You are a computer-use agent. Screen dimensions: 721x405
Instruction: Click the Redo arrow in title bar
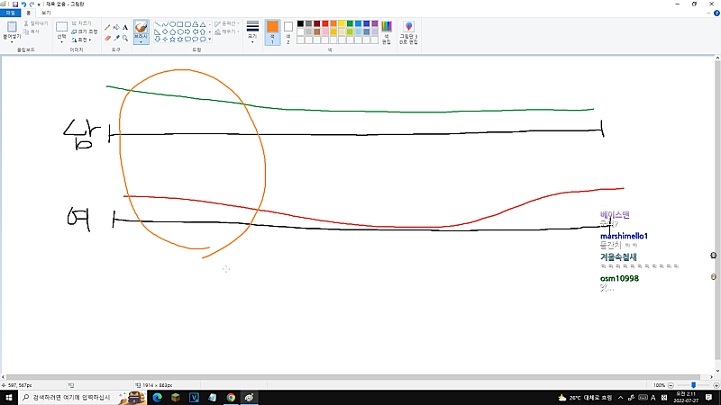pos(32,4)
